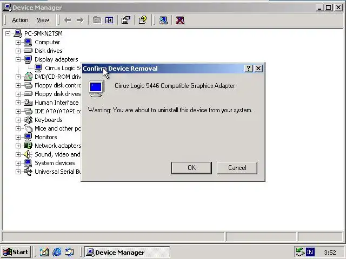
Task: Click the Help toolbar icon
Action: (x=143, y=20)
